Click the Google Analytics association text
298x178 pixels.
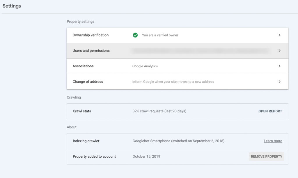(x=145, y=66)
